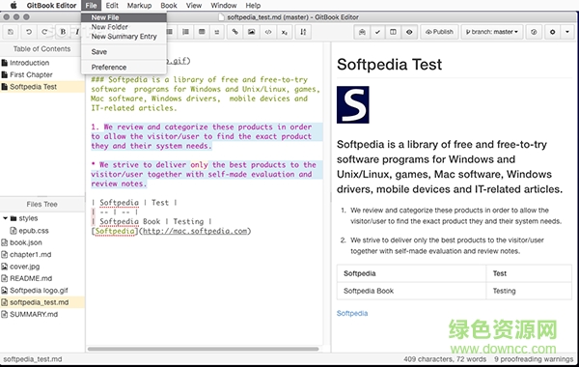Screen dimensions: 579x367
Task: Click the editor's horizontal scrollbar
Action: 203,349
